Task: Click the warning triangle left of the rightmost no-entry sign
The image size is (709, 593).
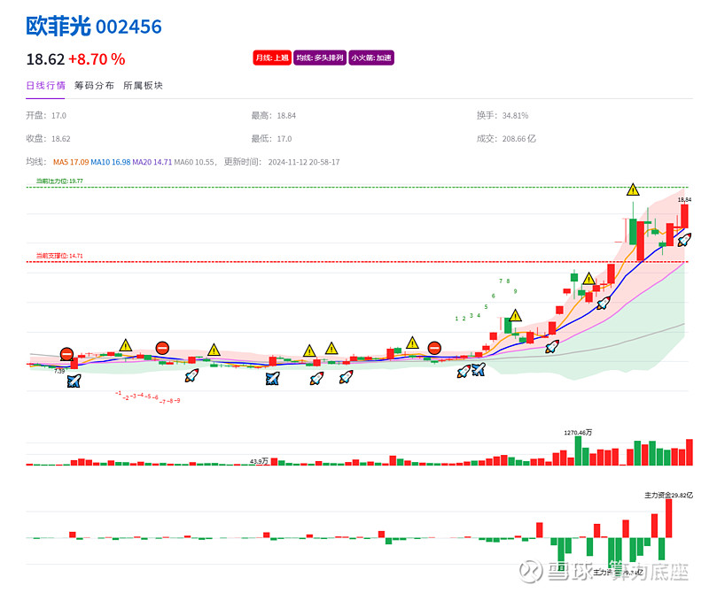Action: pos(412,343)
